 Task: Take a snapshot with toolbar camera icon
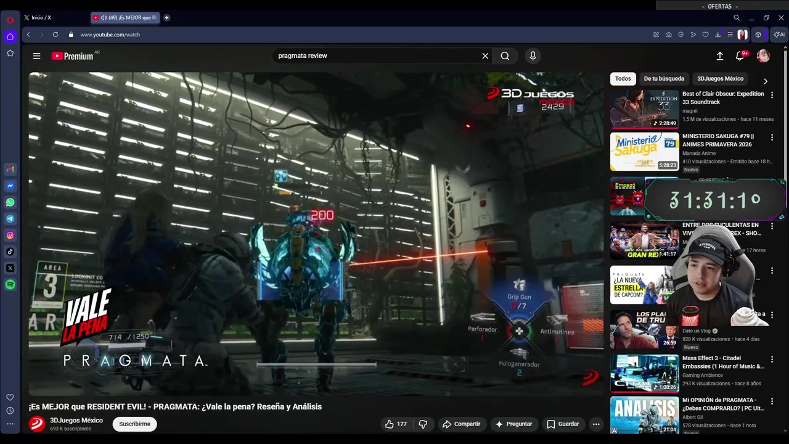click(669, 35)
